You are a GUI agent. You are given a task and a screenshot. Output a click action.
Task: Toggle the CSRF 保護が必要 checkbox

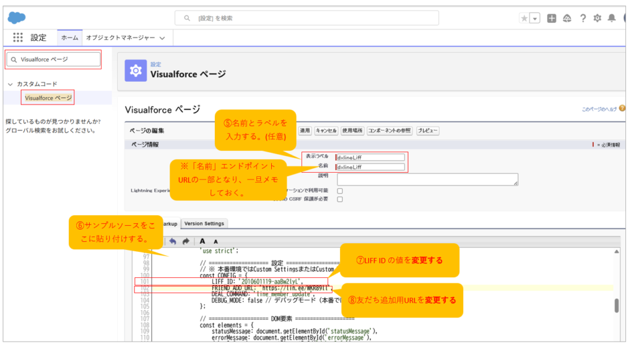[340, 199]
